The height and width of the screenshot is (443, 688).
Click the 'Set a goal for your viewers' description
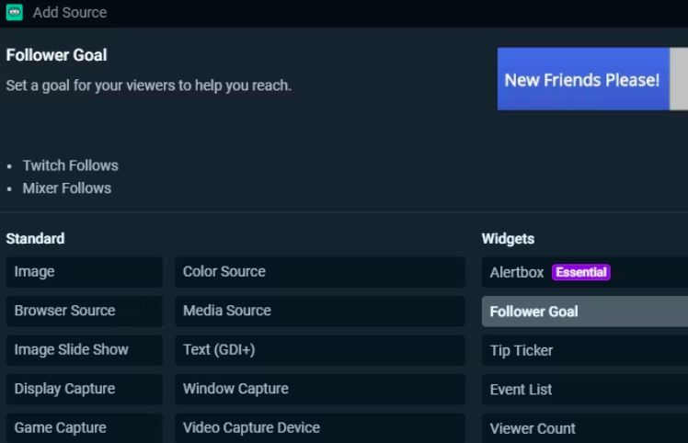pos(149,85)
